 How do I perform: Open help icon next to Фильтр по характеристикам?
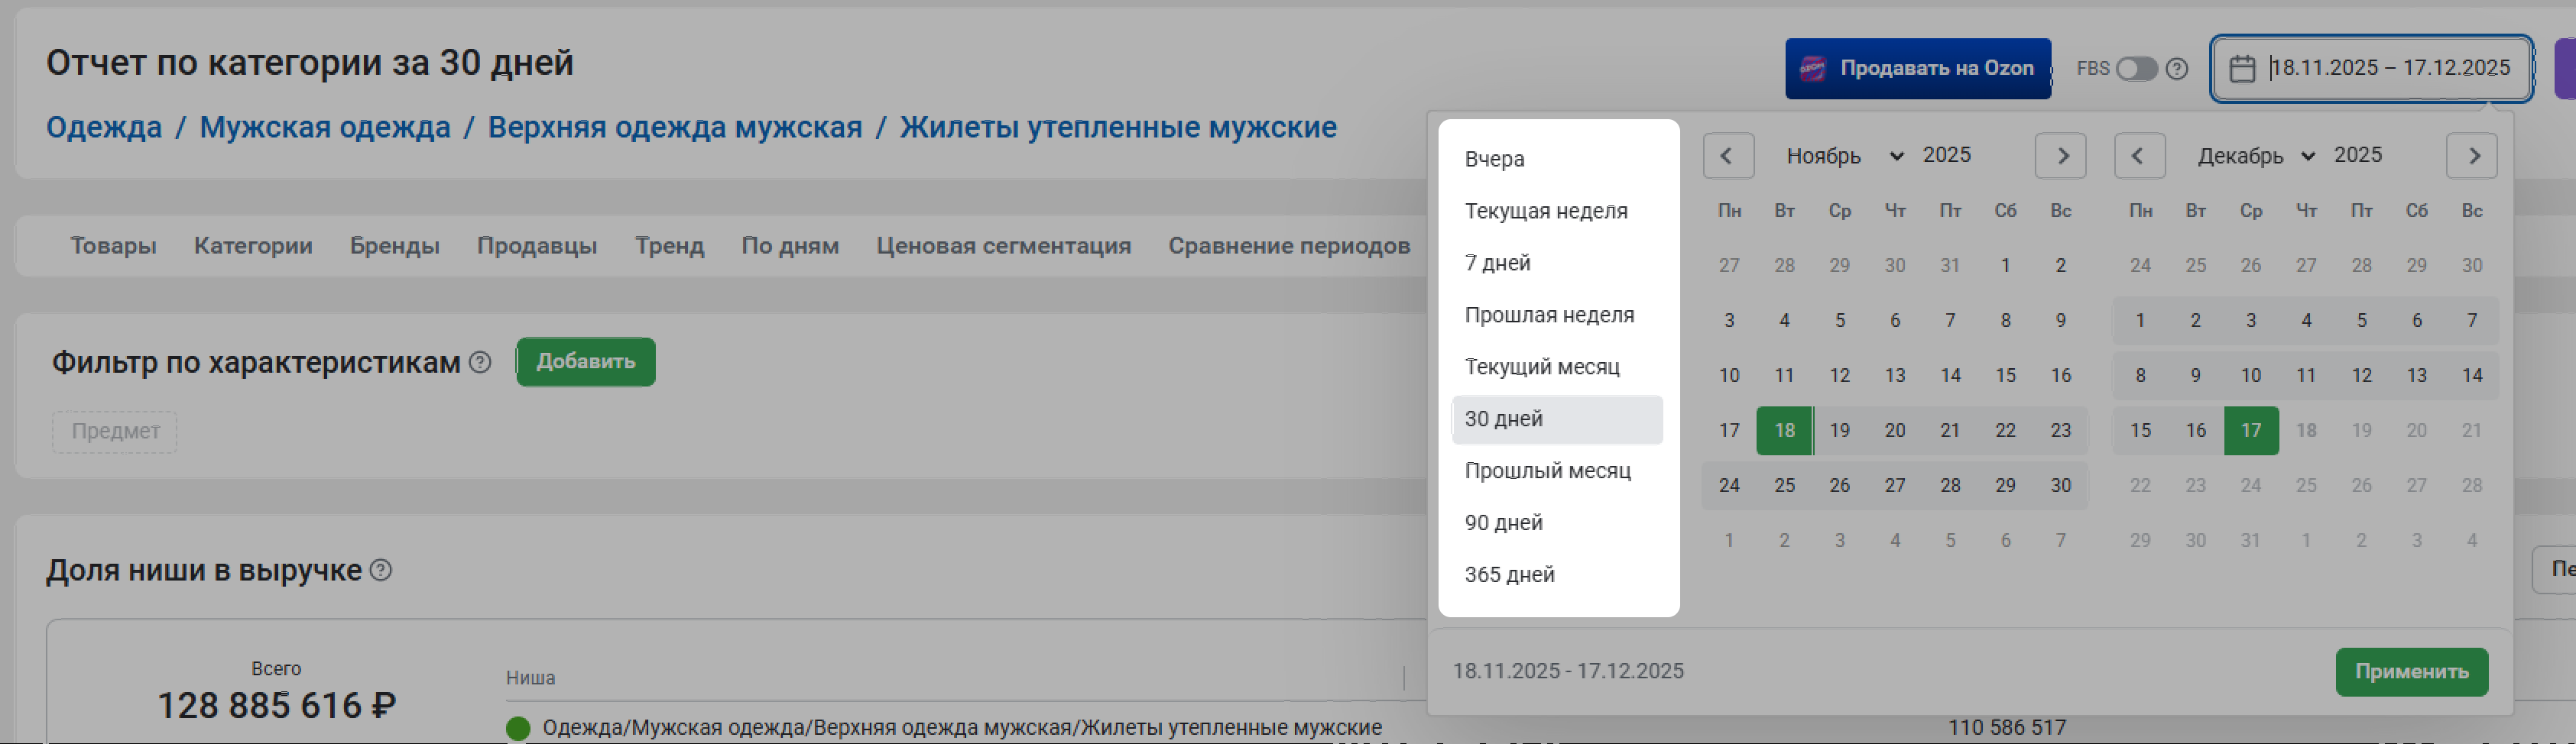point(480,363)
